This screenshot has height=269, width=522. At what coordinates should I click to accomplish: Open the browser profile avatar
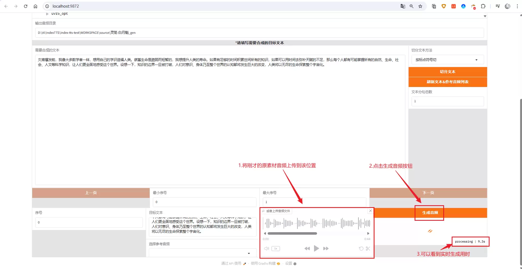pyautogui.click(x=508, y=6)
